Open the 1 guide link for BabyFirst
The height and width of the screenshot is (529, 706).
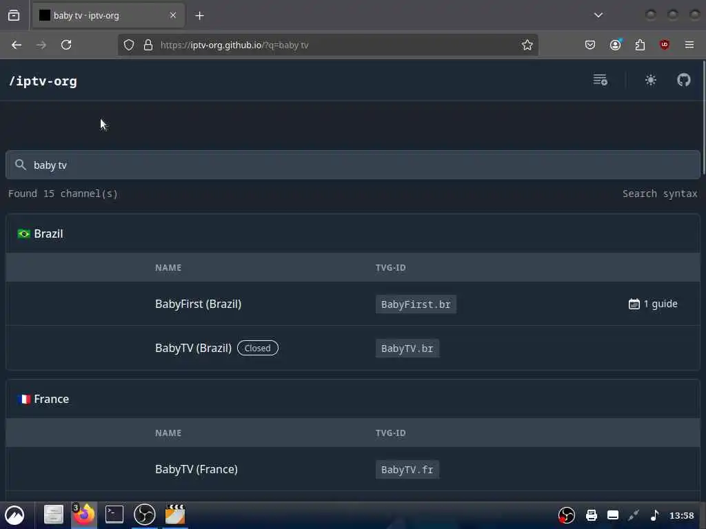pos(653,304)
